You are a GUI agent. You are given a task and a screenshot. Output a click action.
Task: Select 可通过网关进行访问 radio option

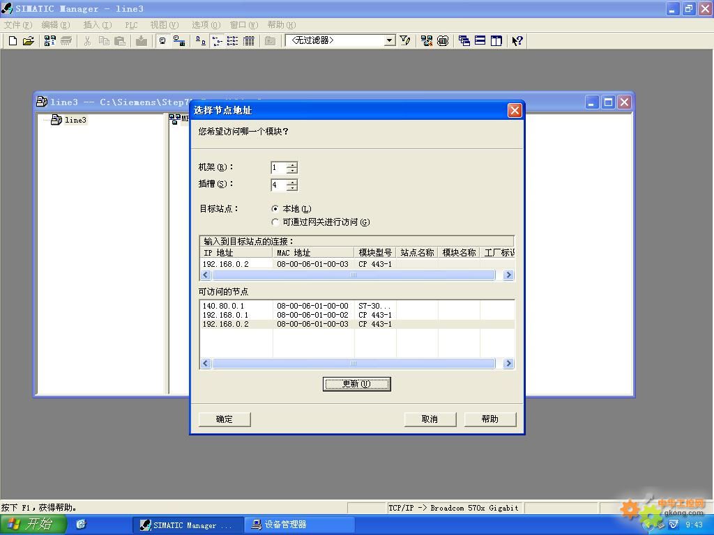tap(275, 222)
